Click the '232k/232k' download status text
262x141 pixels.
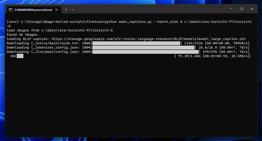point(193,43)
